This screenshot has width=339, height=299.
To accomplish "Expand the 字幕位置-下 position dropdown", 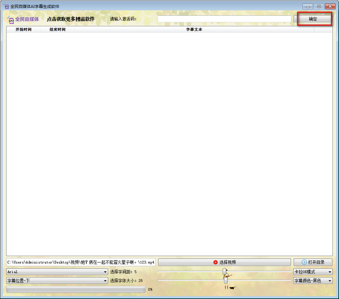I will (56, 280).
